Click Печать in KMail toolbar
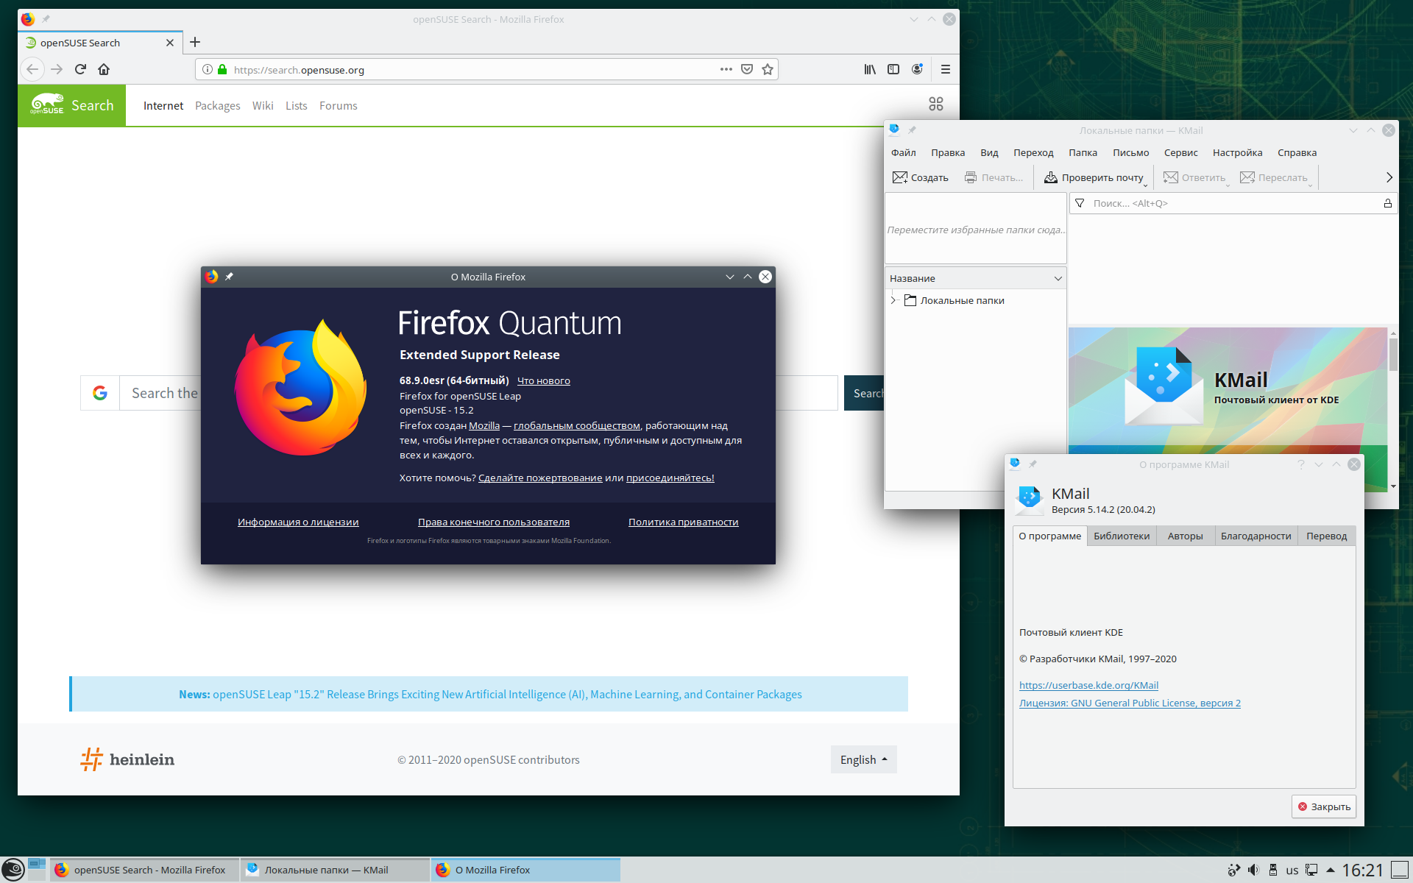Image resolution: width=1413 pixels, height=883 pixels. [x=994, y=177]
